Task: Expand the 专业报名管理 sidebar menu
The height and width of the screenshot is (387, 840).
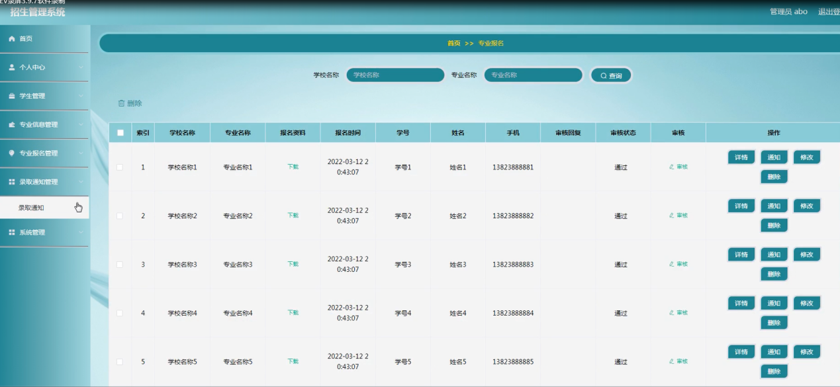Action: pyautogui.click(x=44, y=153)
